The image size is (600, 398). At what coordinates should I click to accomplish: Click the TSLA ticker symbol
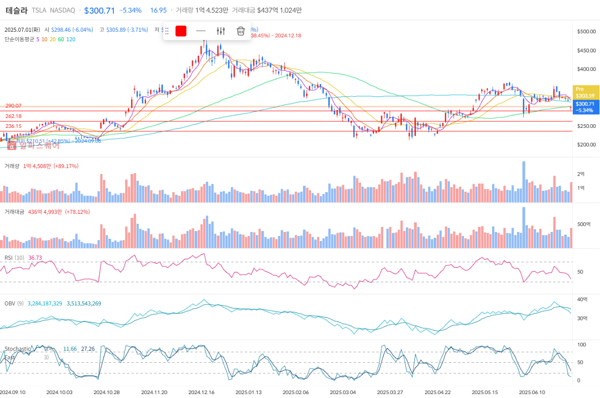[x=39, y=10]
